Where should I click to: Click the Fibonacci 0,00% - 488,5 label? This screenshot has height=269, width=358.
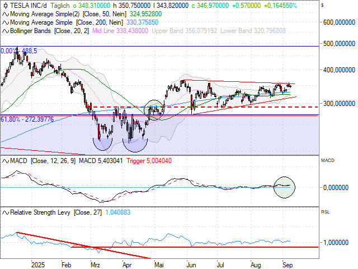(x=18, y=51)
